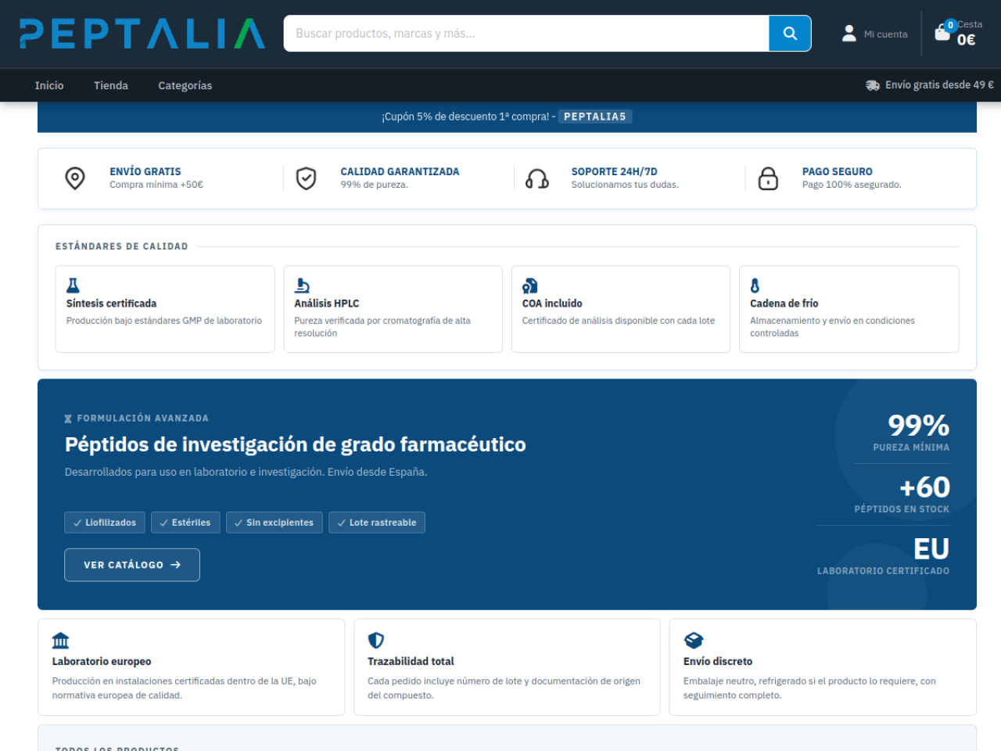The height and width of the screenshot is (751, 1001).
Task: Click the Liofilizados checkmark tag
Action: coord(105,523)
